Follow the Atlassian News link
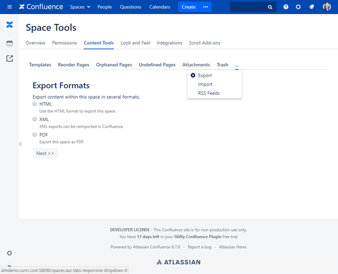 coord(233,247)
